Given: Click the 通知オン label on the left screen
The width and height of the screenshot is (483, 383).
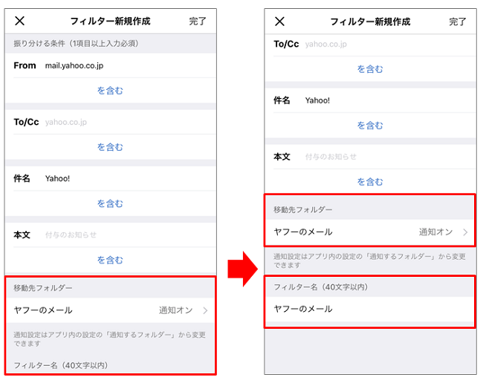Looking at the screenshot, I should click(176, 310).
